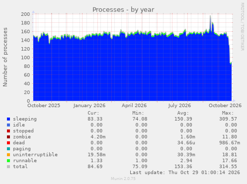
Task: Click runnable current value 1.33
Action: tap(96, 161)
